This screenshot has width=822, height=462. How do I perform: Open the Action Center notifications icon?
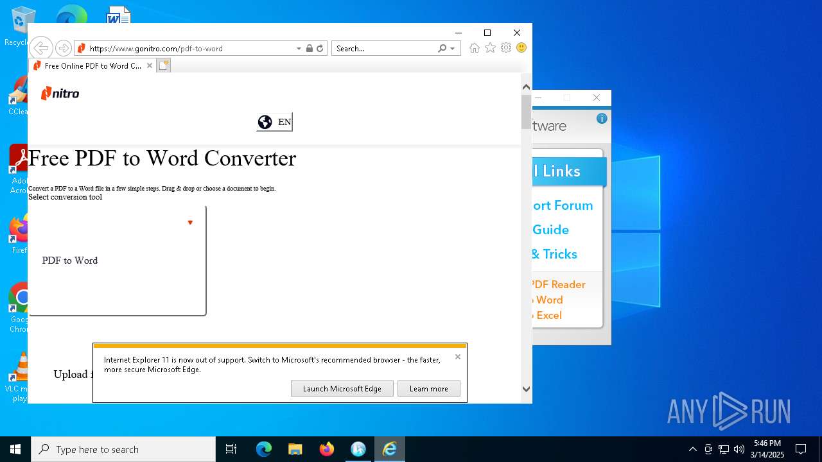click(801, 449)
